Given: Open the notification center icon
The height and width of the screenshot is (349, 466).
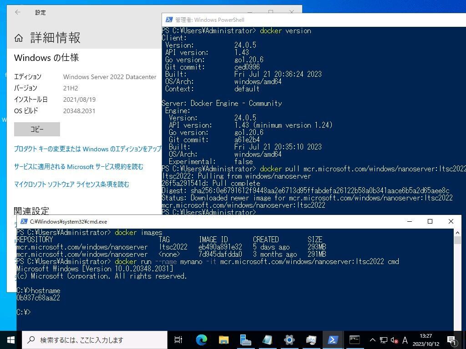Looking at the screenshot, I should 451,340.
